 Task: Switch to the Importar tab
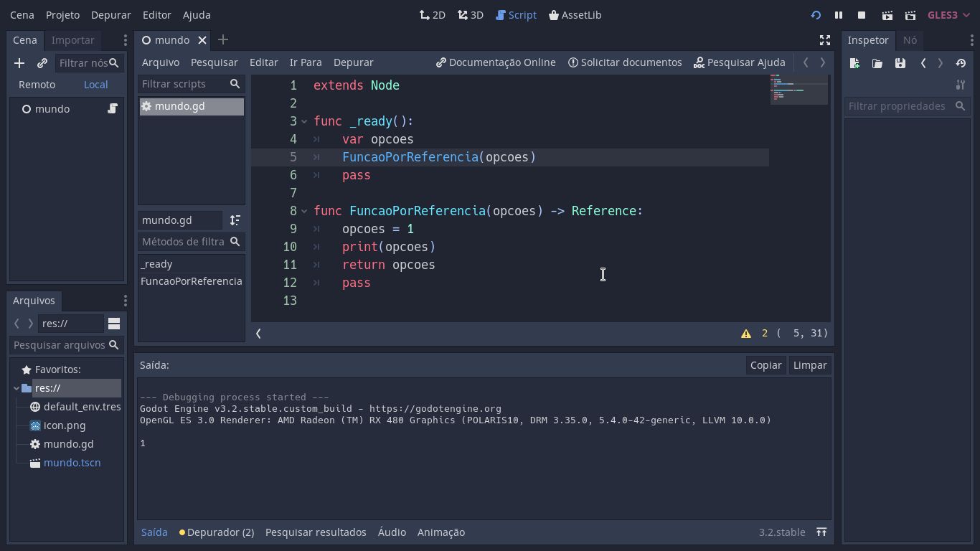(73, 40)
